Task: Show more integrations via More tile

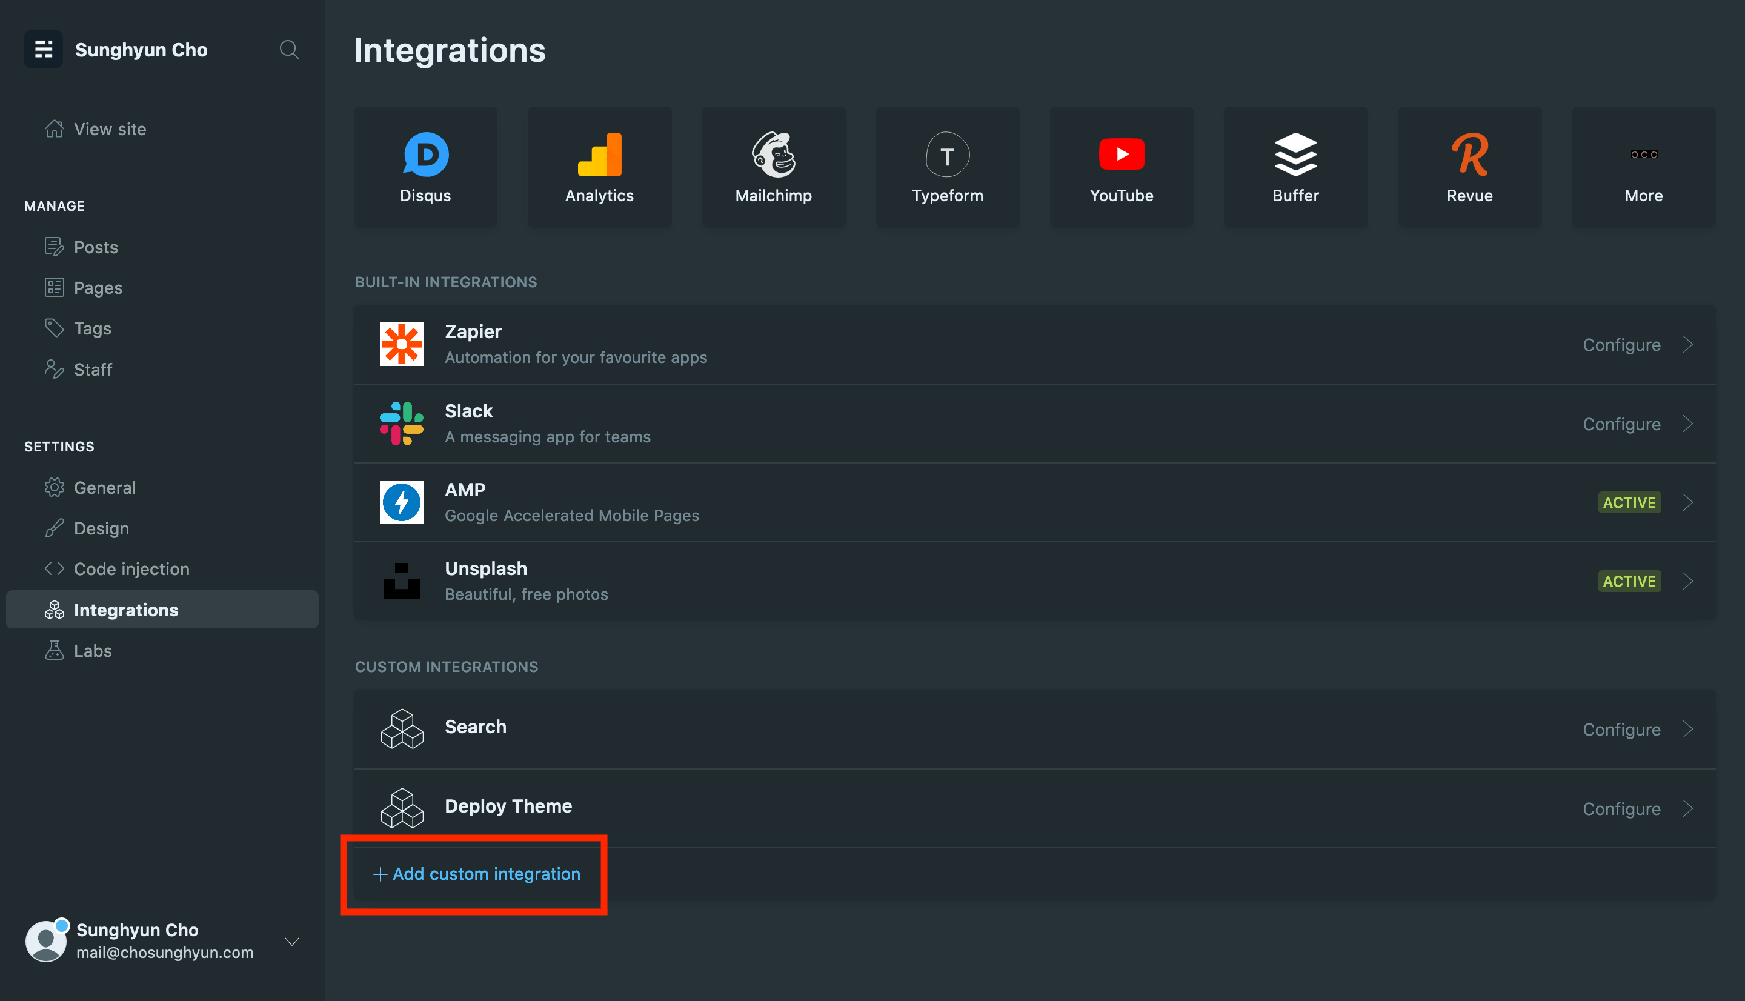Action: coord(1643,167)
